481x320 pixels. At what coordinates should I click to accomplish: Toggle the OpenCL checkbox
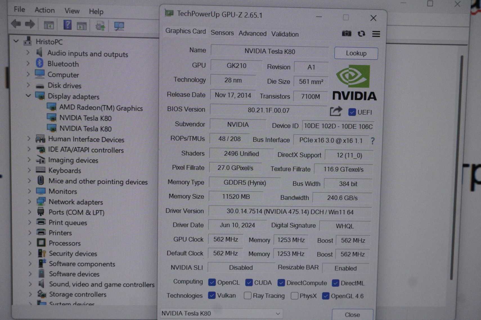(x=212, y=282)
